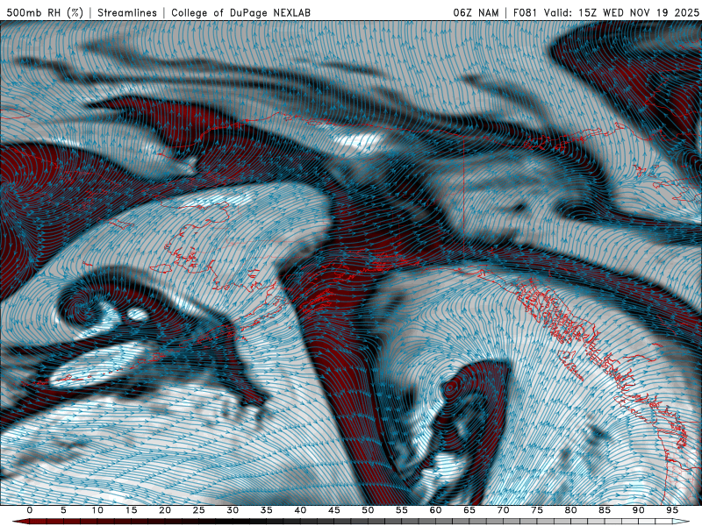
Task: Click the '500mb RH (%)' title text
Action: [46, 12]
